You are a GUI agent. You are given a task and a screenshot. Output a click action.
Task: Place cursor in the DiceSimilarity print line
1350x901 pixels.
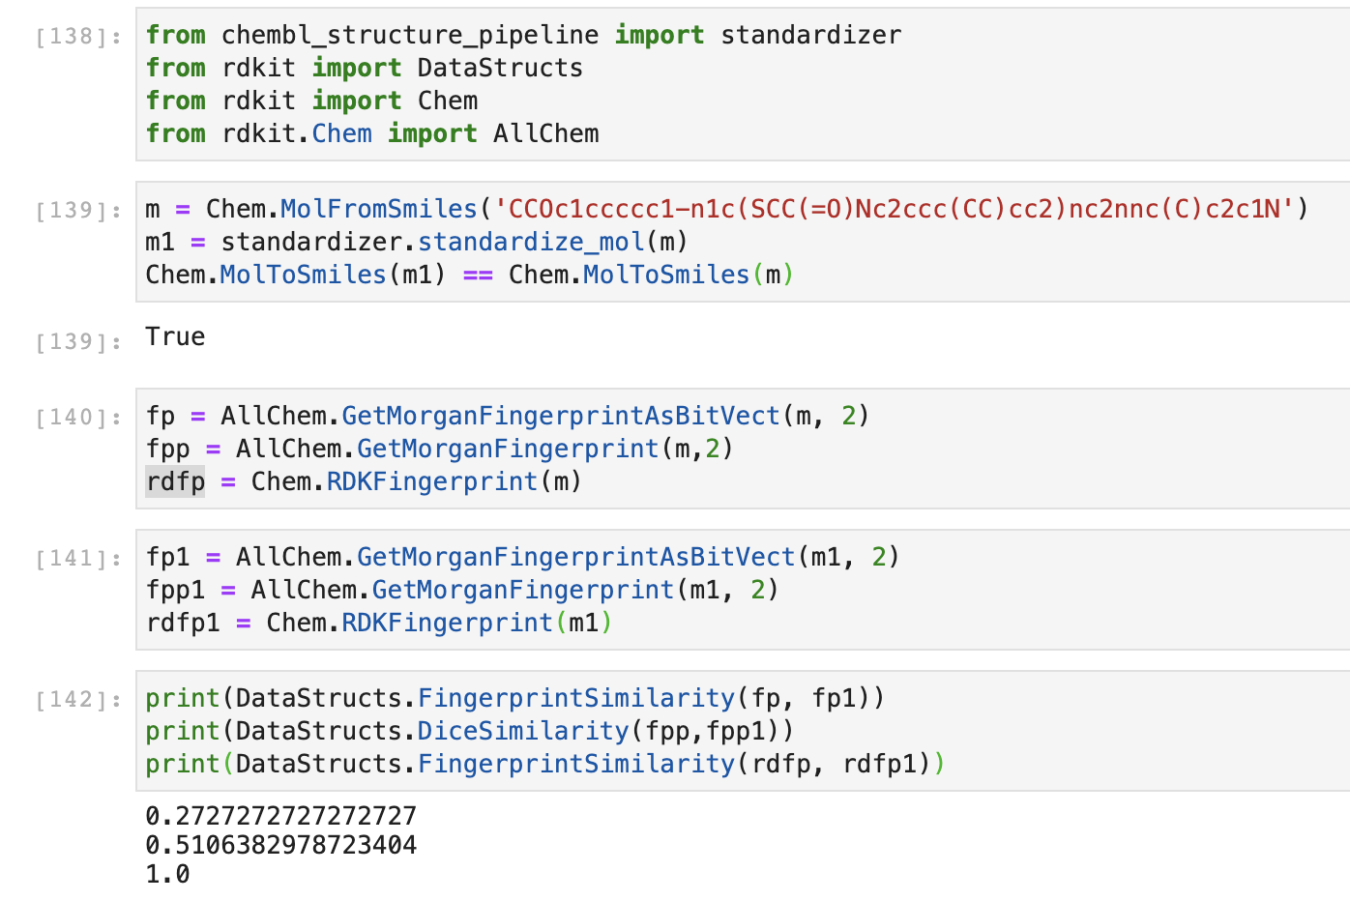point(464,732)
